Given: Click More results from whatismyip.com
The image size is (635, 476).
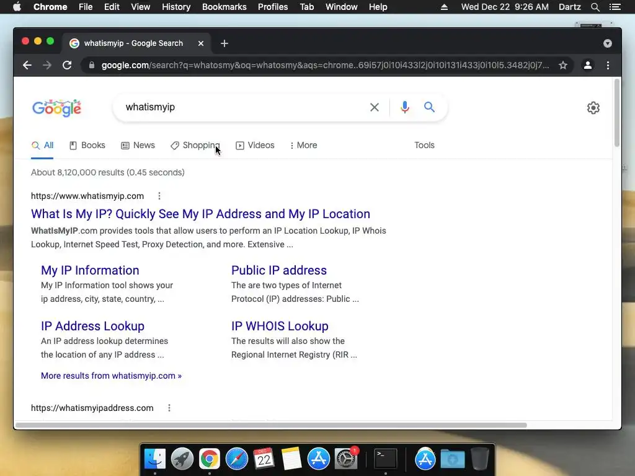Looking at the screenshot, I should pos(112,376).
